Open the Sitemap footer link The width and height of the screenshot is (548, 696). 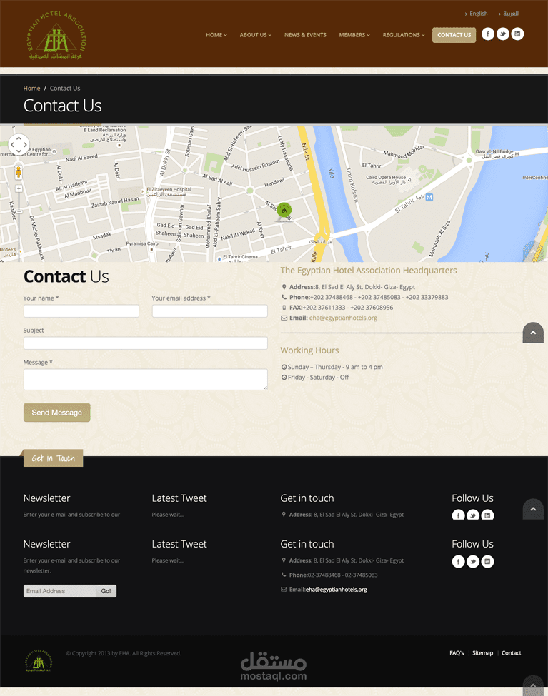(x=483, y=653)
